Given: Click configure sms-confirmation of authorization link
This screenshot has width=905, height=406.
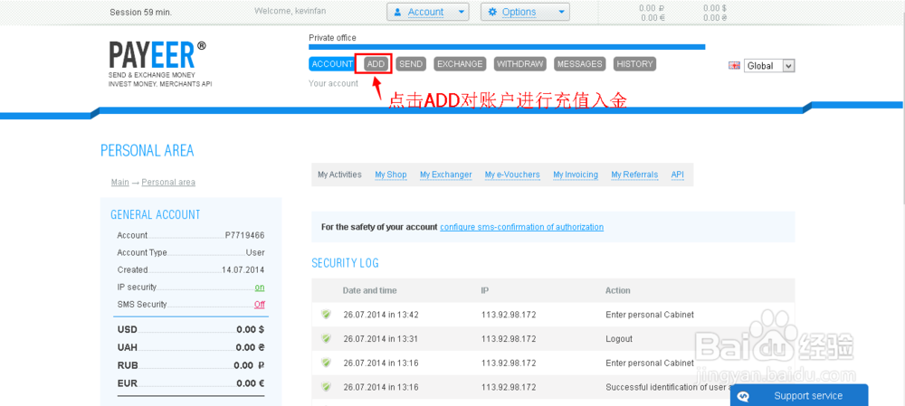Looking at the screenshot, I should (522, 227).
